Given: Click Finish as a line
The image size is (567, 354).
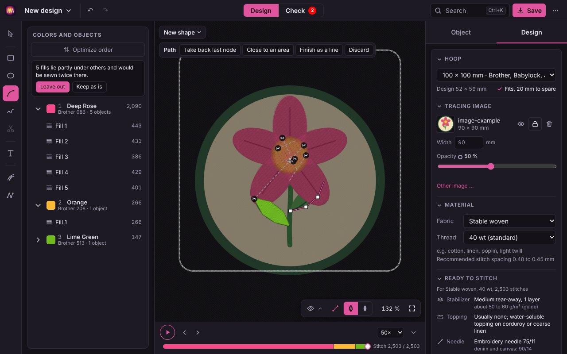Looking at the screenshot, I should click(x=319, y=50).
